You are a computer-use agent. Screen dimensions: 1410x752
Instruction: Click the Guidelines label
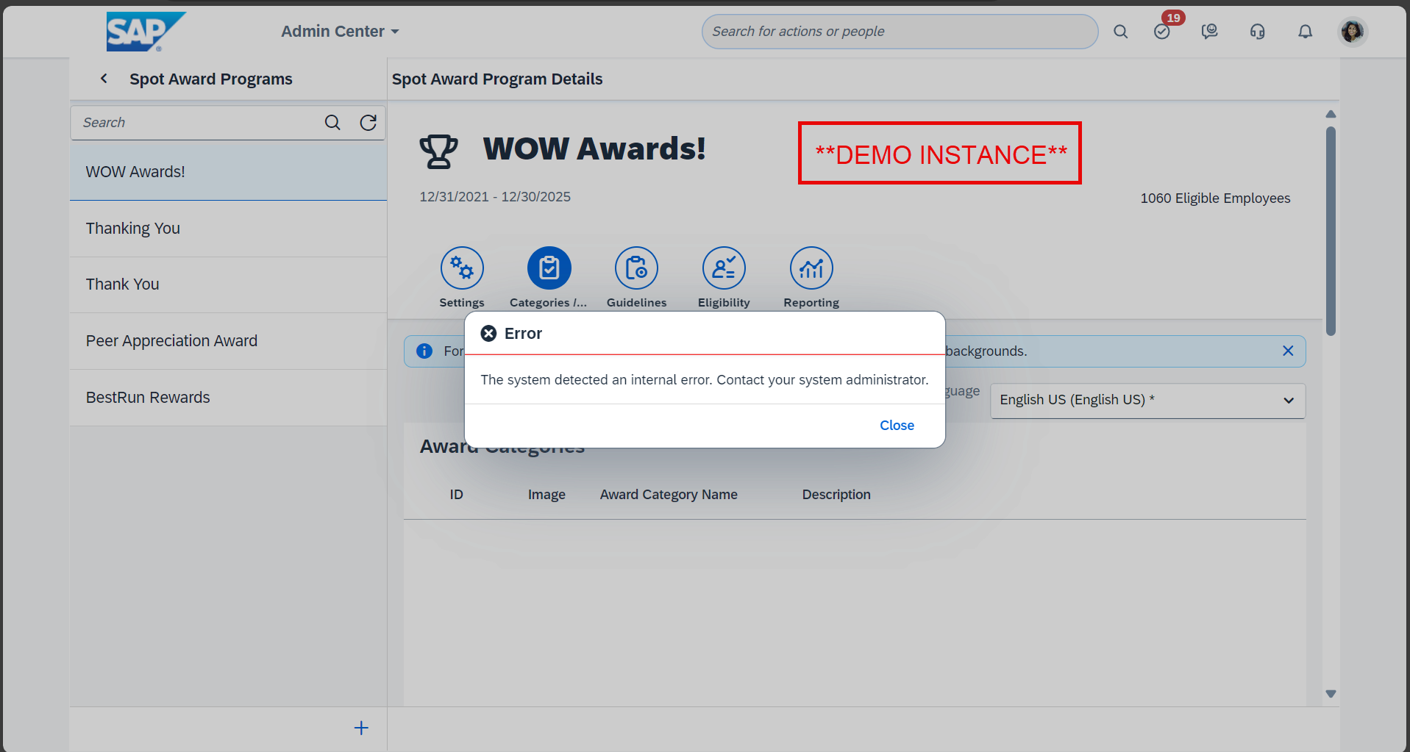coord(637,303)
